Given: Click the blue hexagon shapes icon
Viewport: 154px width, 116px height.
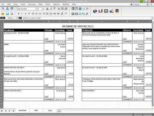Looking at the screenshot, I should pos(112,11).
